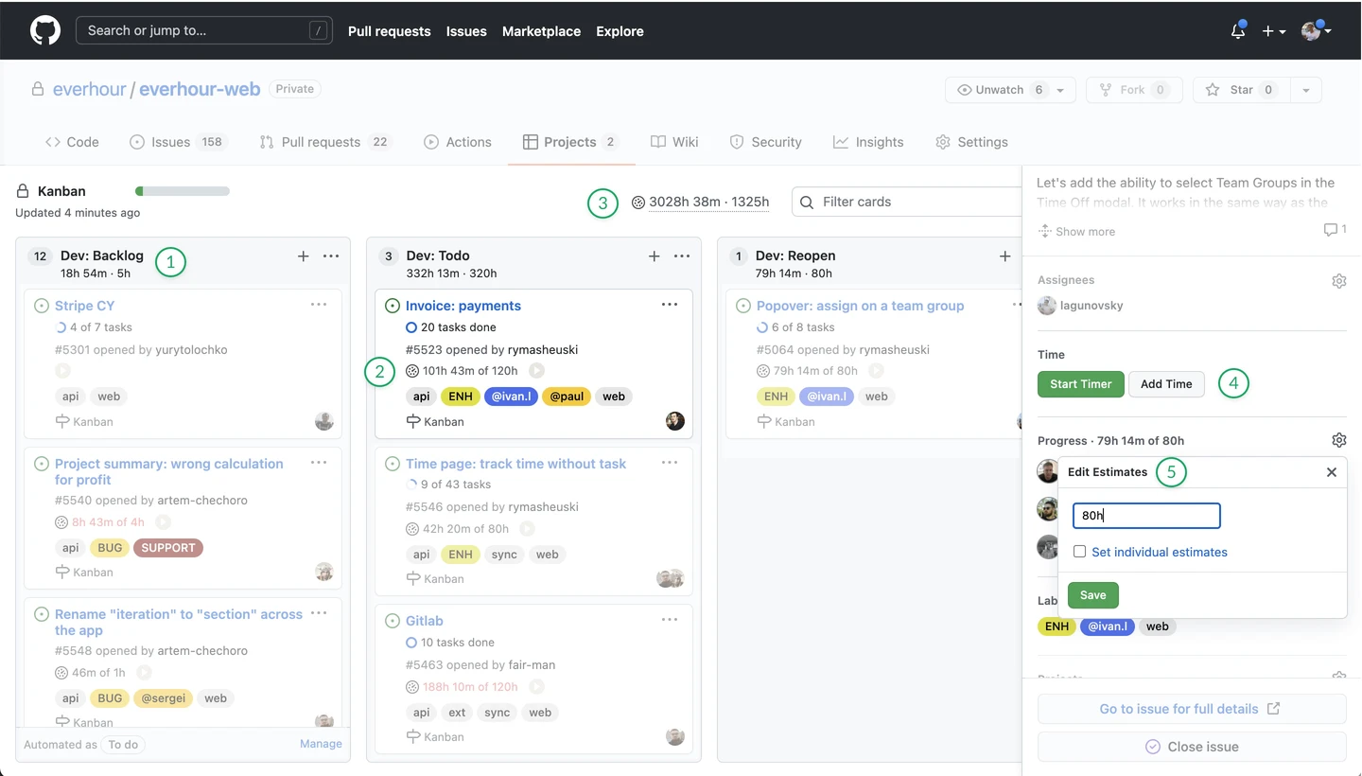
Task: Go to the everhour owner link
Action: (90, 89)
